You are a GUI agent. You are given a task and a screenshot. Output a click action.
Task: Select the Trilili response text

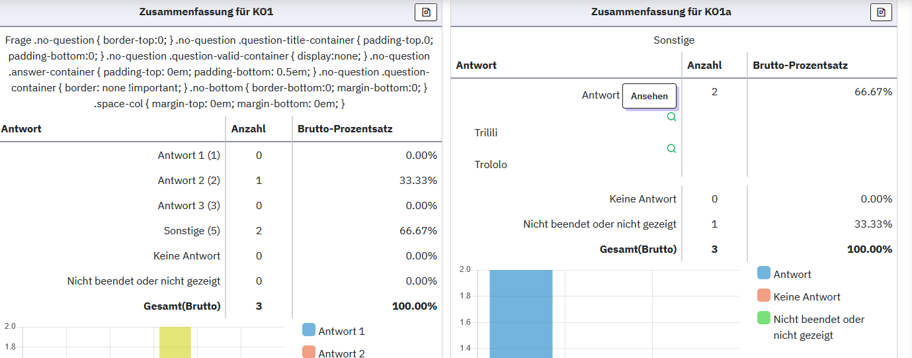pyautogui.click(x=486, y=132)
